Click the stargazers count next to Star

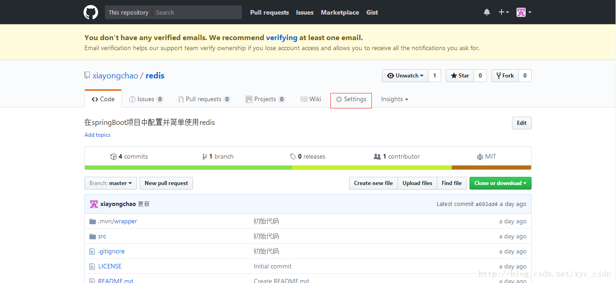(x=480, y=76)
